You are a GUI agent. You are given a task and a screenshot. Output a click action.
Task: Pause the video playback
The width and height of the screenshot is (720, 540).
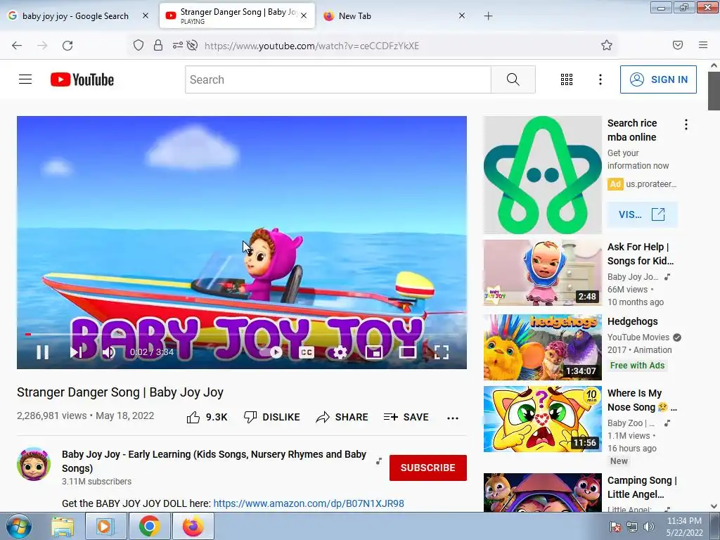pyautogui.click(x=42, y=352)
